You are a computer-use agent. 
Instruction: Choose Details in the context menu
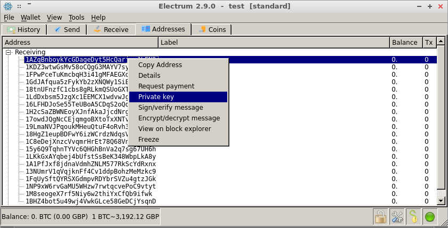[178, 76]
